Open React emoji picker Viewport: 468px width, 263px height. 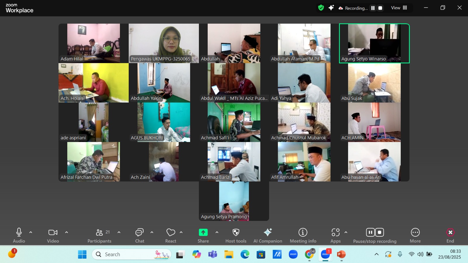point(171,233)
